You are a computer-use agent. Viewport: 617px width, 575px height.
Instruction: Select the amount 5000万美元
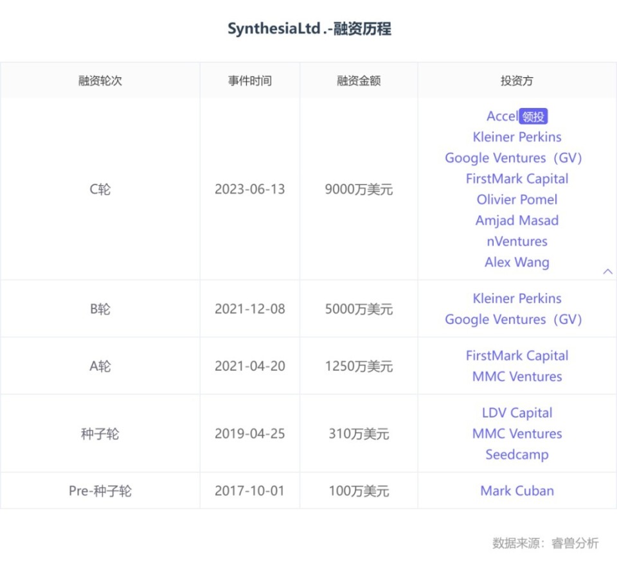point(359,309)
